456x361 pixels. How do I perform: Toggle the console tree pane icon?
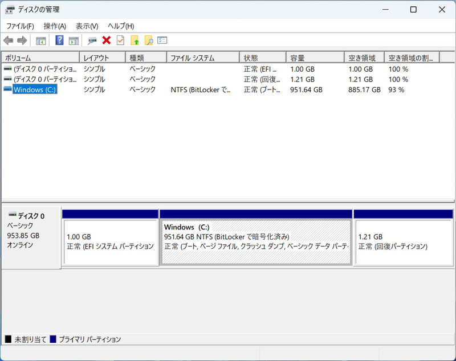(40, 40)
